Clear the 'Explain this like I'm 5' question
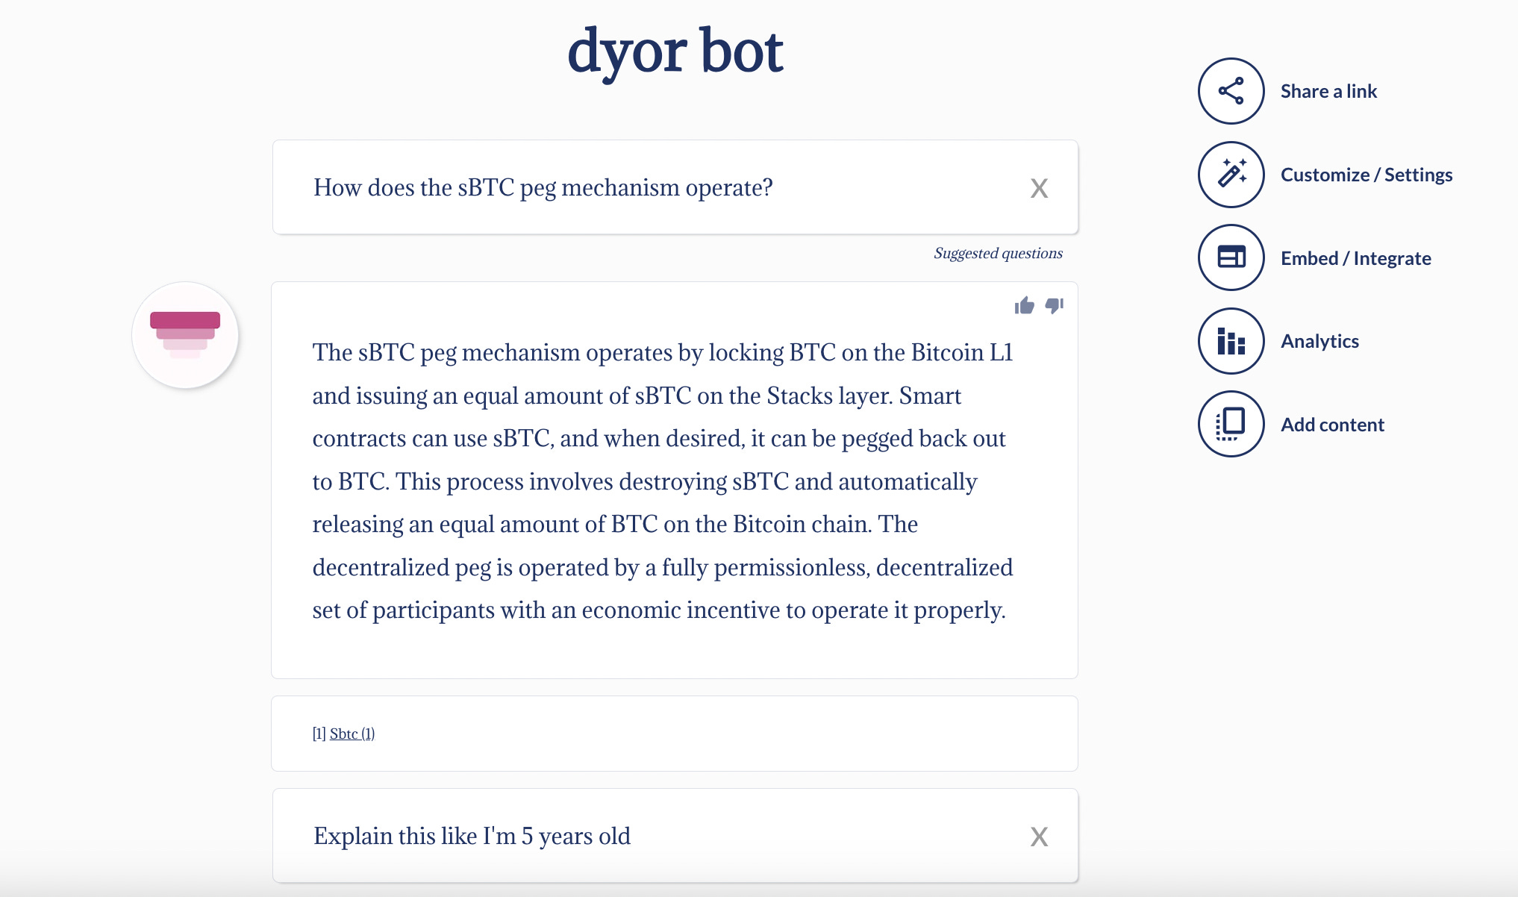This screenshot has width=1518, height=897. click(x=1039, y=837)
